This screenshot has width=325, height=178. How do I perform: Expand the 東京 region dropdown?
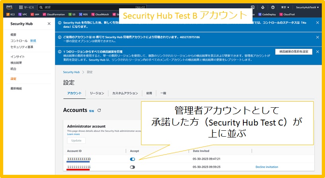click(x=285, y=8)
